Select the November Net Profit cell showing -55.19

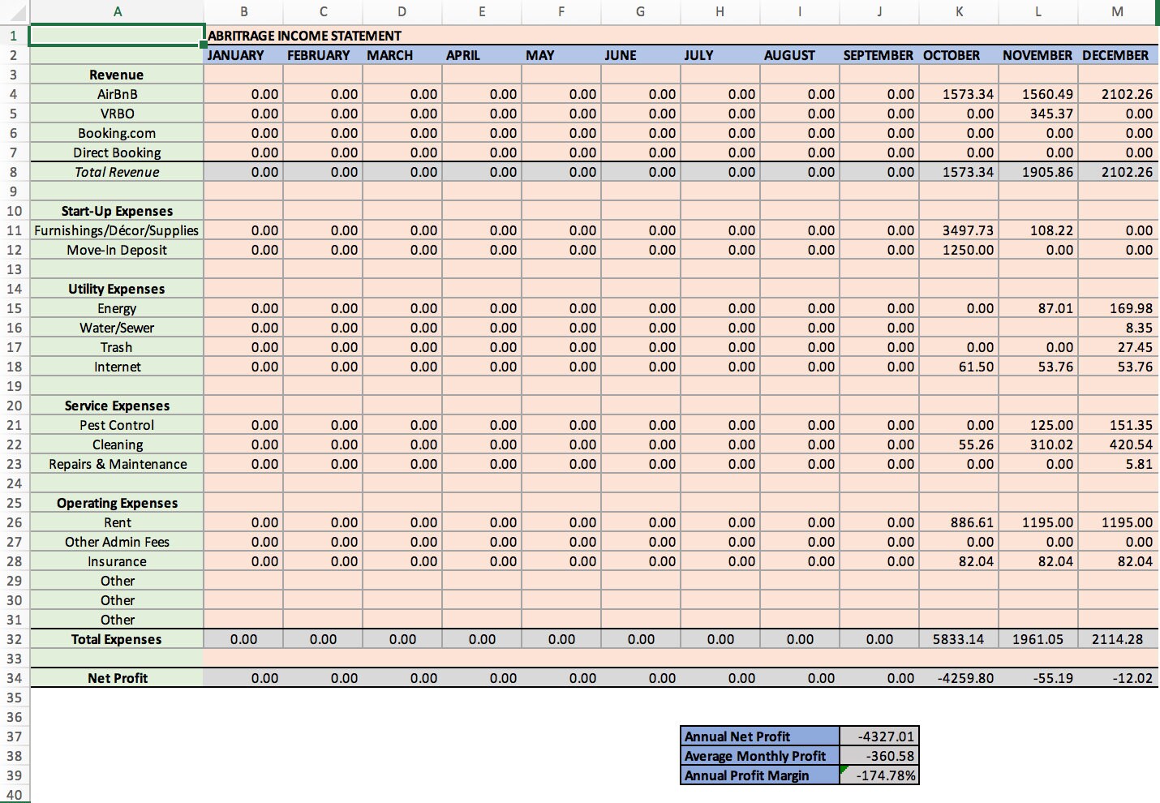[x=1038, y=677]
